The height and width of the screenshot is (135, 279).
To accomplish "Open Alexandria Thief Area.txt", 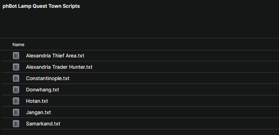I will click(x=55, y=56).
